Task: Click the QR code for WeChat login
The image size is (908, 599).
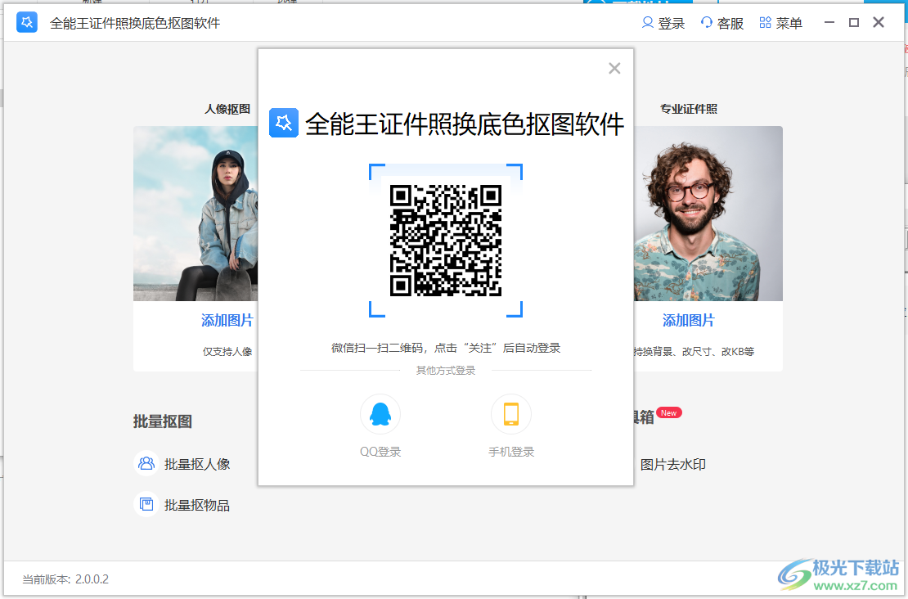Action: [x=445, y=241]
